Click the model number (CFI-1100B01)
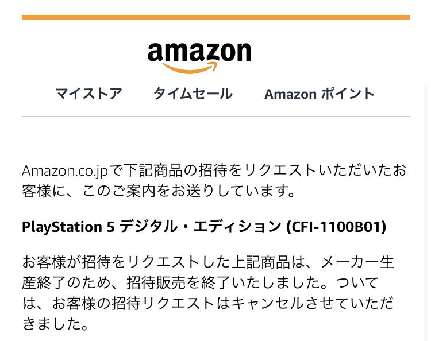This screenshot has width=431, height=341. tap(336, 227)
